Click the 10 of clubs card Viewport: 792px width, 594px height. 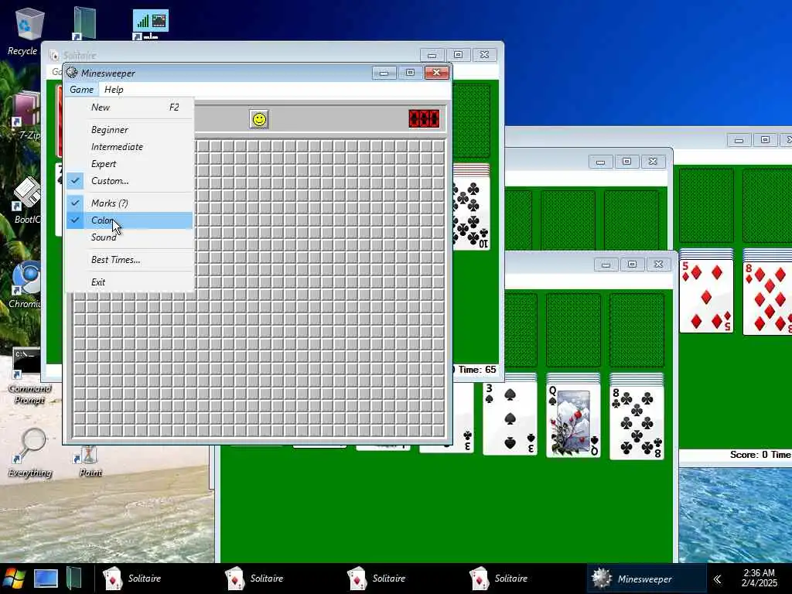[471, 213]
